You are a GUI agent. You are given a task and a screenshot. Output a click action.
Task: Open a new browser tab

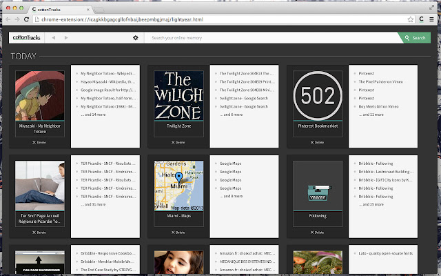pos(99,10)
